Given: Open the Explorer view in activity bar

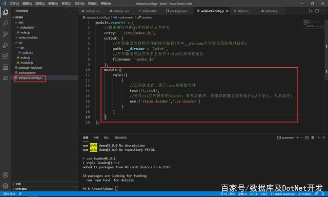Looking at the screenshot, I should (6, 12).
